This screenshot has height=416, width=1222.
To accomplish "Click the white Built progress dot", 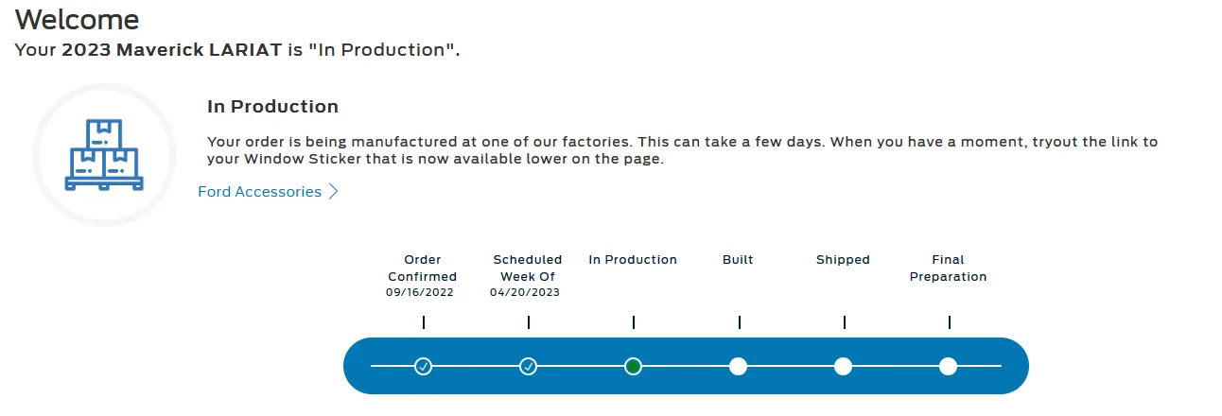I will coord(739,366).
